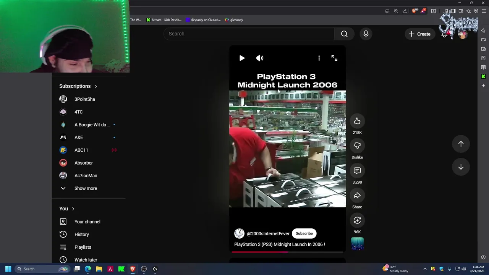Open the Brave Rewards triangle icon
Screen dimensions: 489x275
coord(423,11)
